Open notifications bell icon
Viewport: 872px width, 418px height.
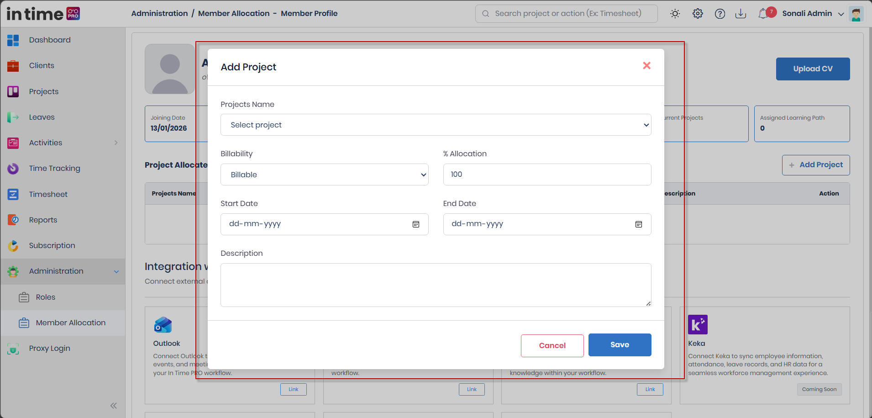(763, 14)
